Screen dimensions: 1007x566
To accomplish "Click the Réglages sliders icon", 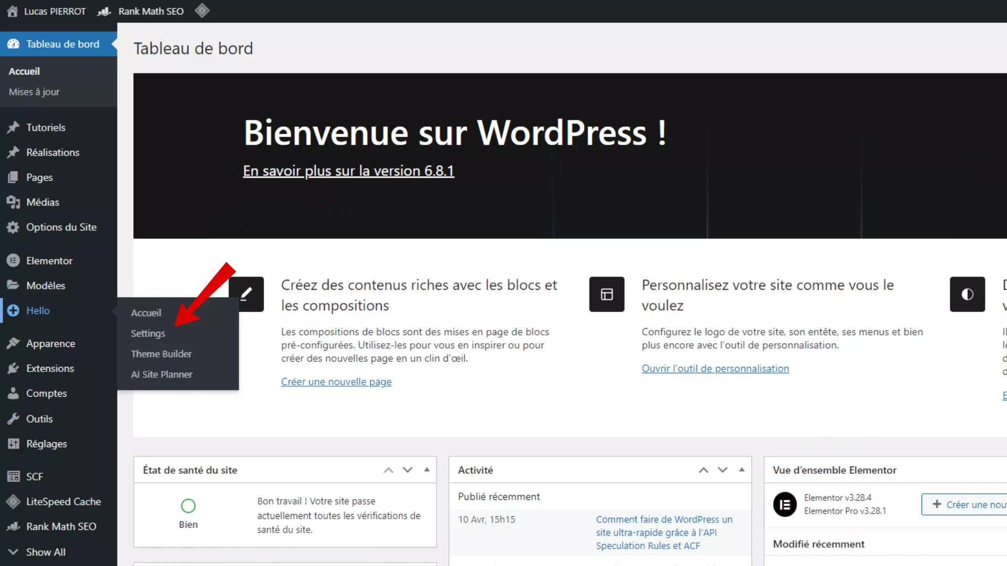I will 13,443.
